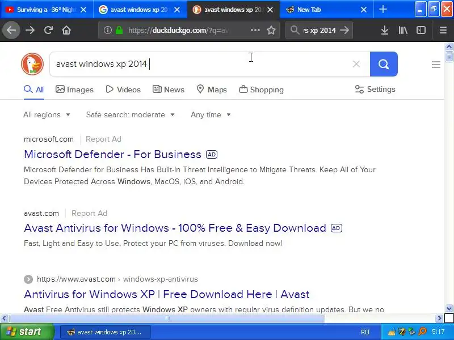Image resolution: width=454 pixels, height=340 pixels.
Task: Close the New Tab tab
Action: [364, 10]
